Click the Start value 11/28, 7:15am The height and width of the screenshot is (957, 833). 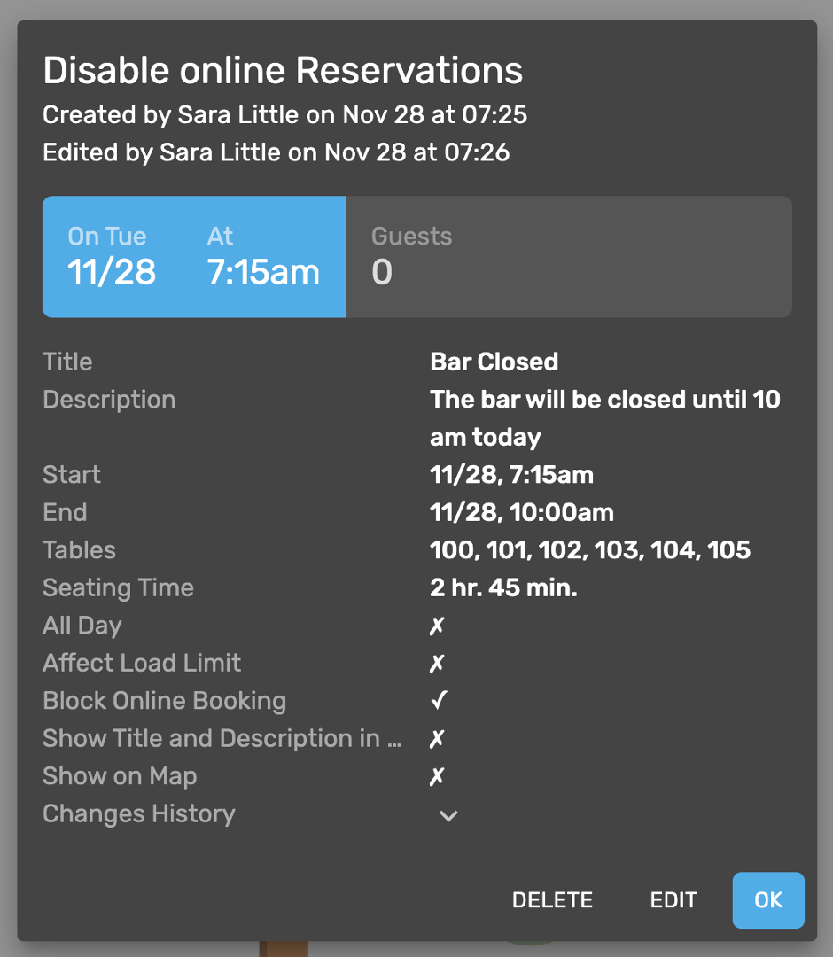[x=511, y=475]
